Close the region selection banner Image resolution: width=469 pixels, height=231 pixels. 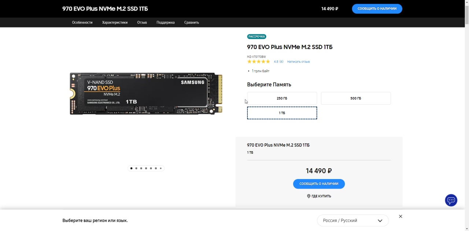coord(400,216)
